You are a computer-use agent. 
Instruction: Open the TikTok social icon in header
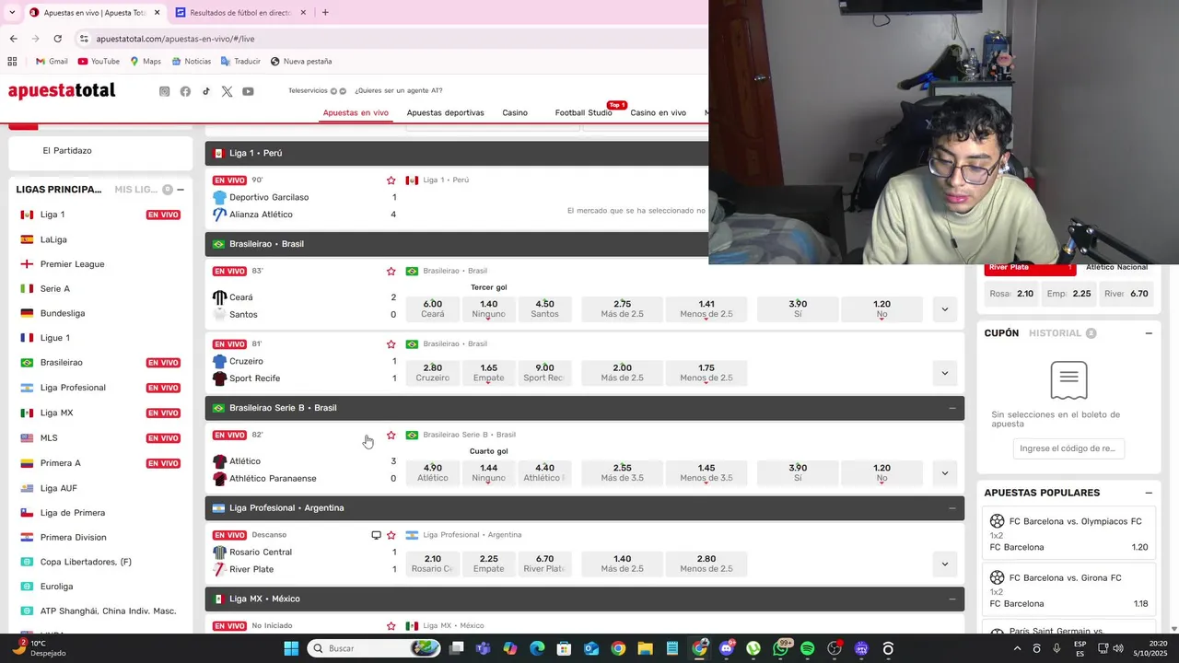point(206,91)
